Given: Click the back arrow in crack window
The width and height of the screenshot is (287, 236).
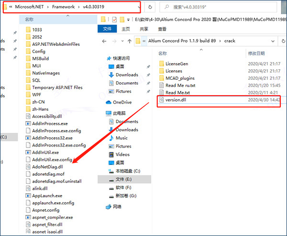Looking at the screenshot, I should coord(104,41).
